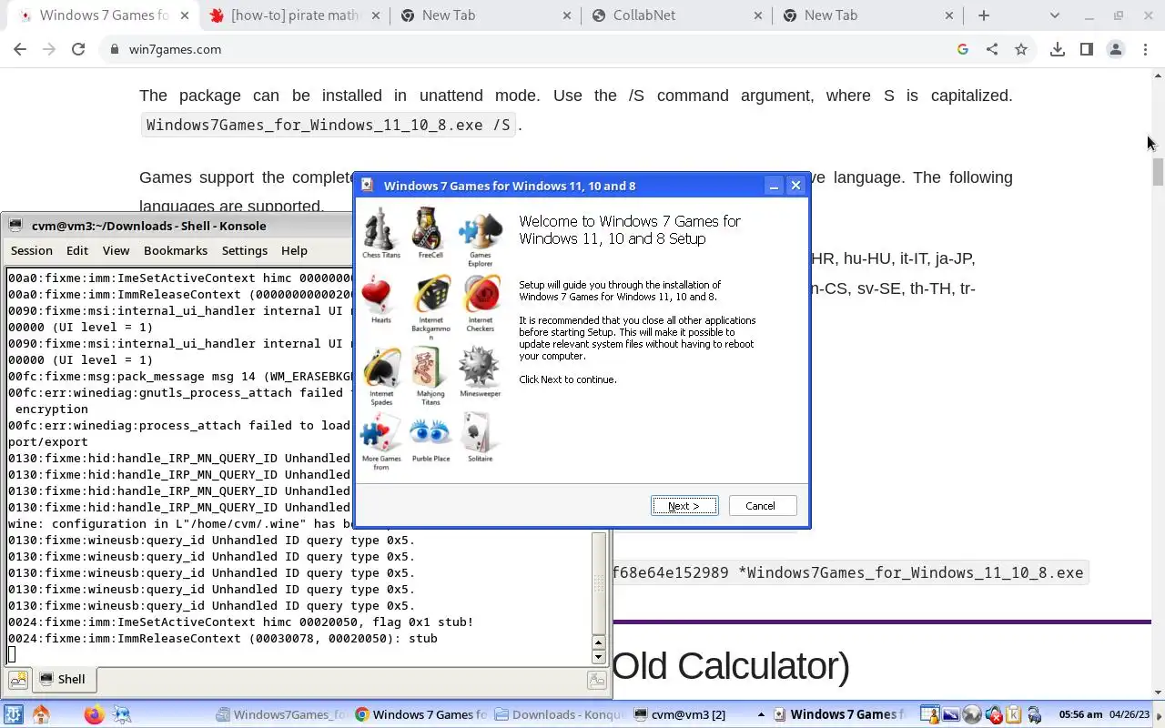Open Chrome downloads icon

point(1058,49)
